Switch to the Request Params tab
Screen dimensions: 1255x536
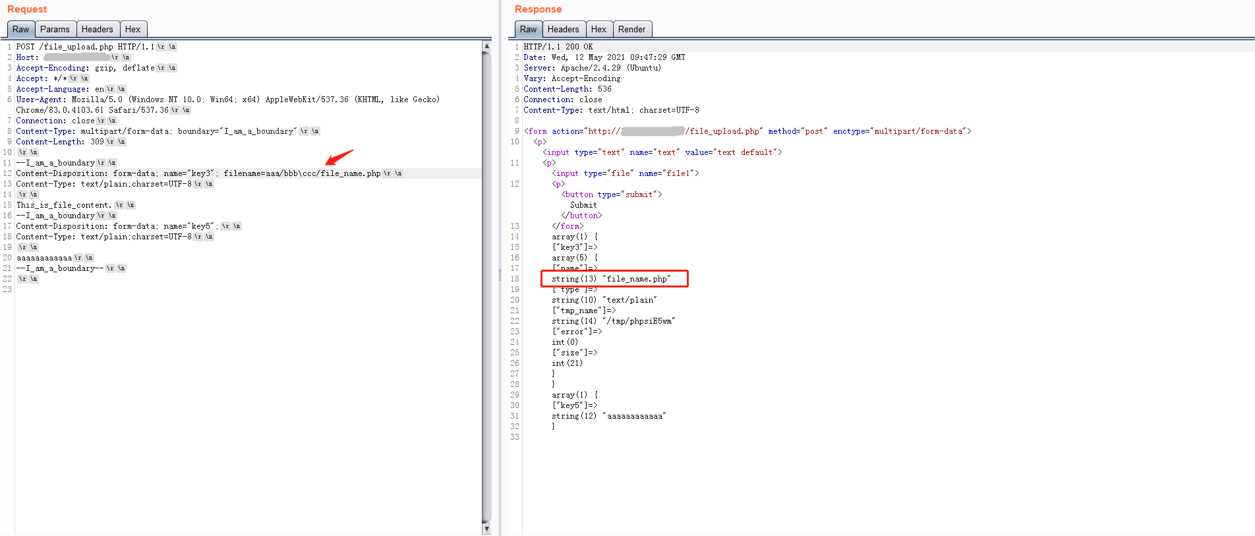point(55,29)
